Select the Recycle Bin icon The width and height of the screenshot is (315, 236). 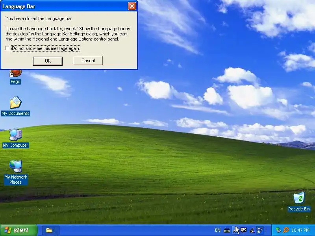tap(299, 202)
